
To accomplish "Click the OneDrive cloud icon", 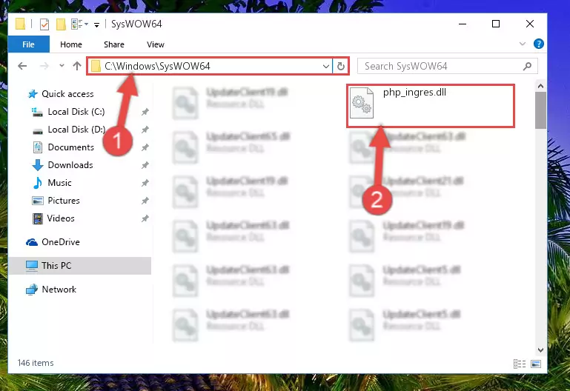I will [32, 242].
